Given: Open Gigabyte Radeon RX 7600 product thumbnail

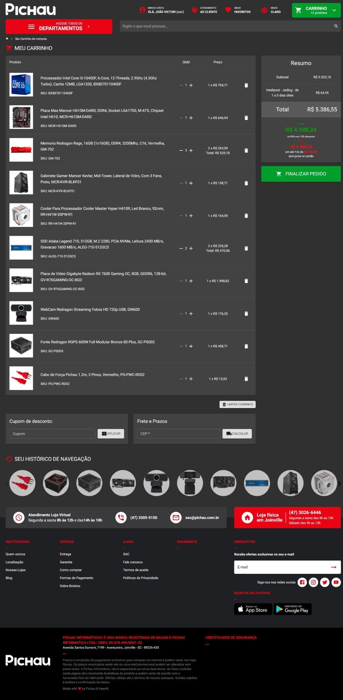Looking at the screenshot, I should click(x=21, y=280).
